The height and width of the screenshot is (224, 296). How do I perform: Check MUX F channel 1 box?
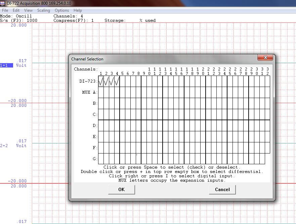point(101,148)
